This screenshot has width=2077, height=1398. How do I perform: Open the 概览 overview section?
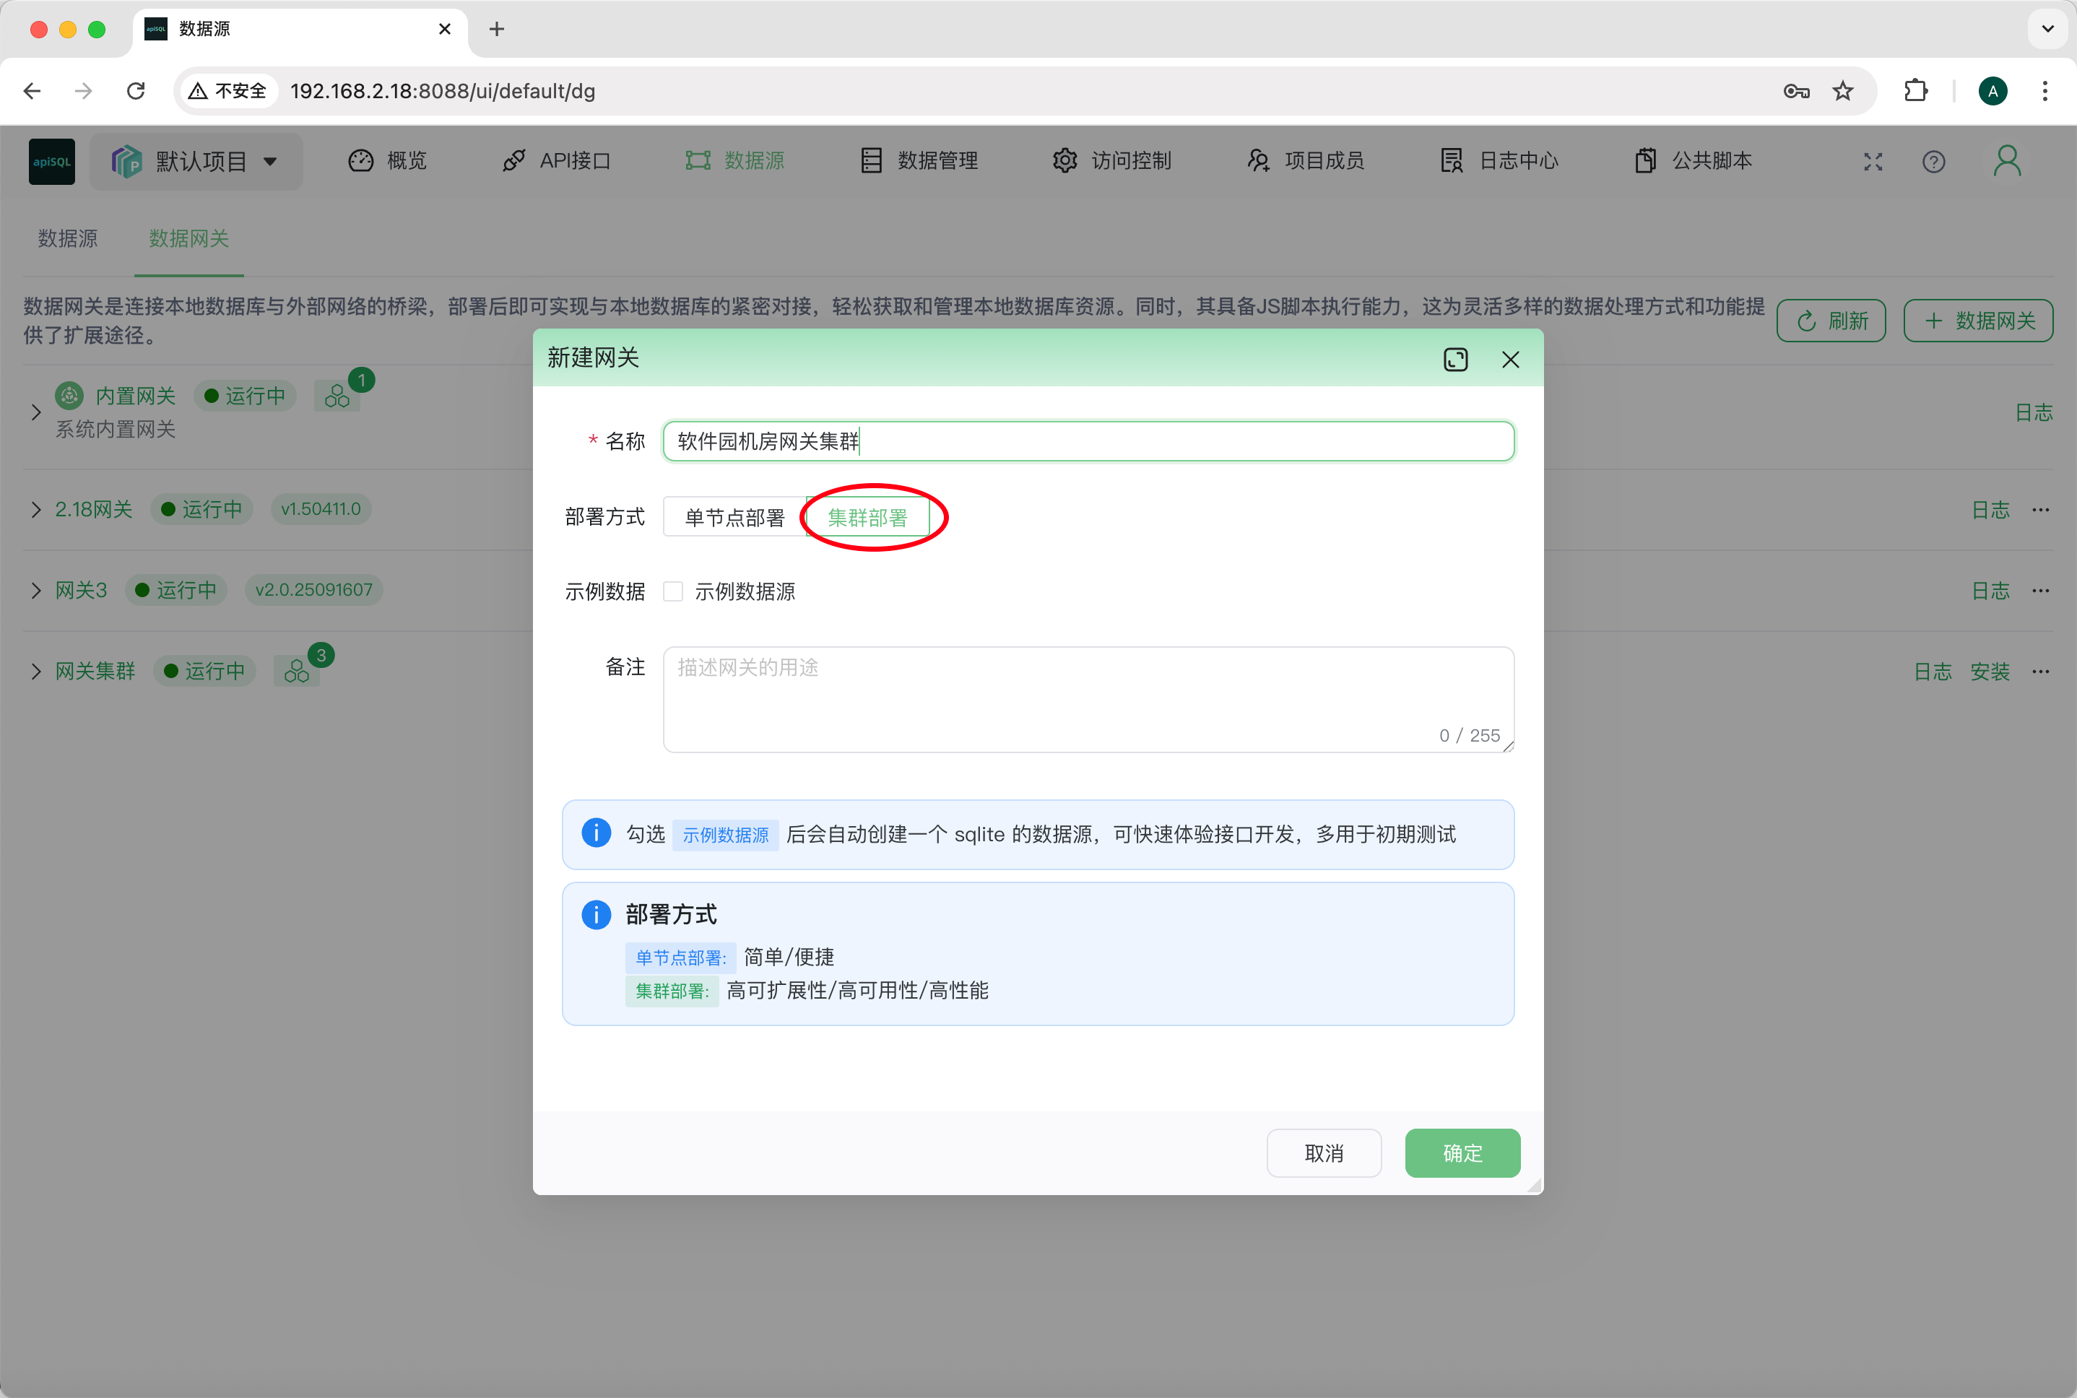pyautogui.click(x=406, y=160)
